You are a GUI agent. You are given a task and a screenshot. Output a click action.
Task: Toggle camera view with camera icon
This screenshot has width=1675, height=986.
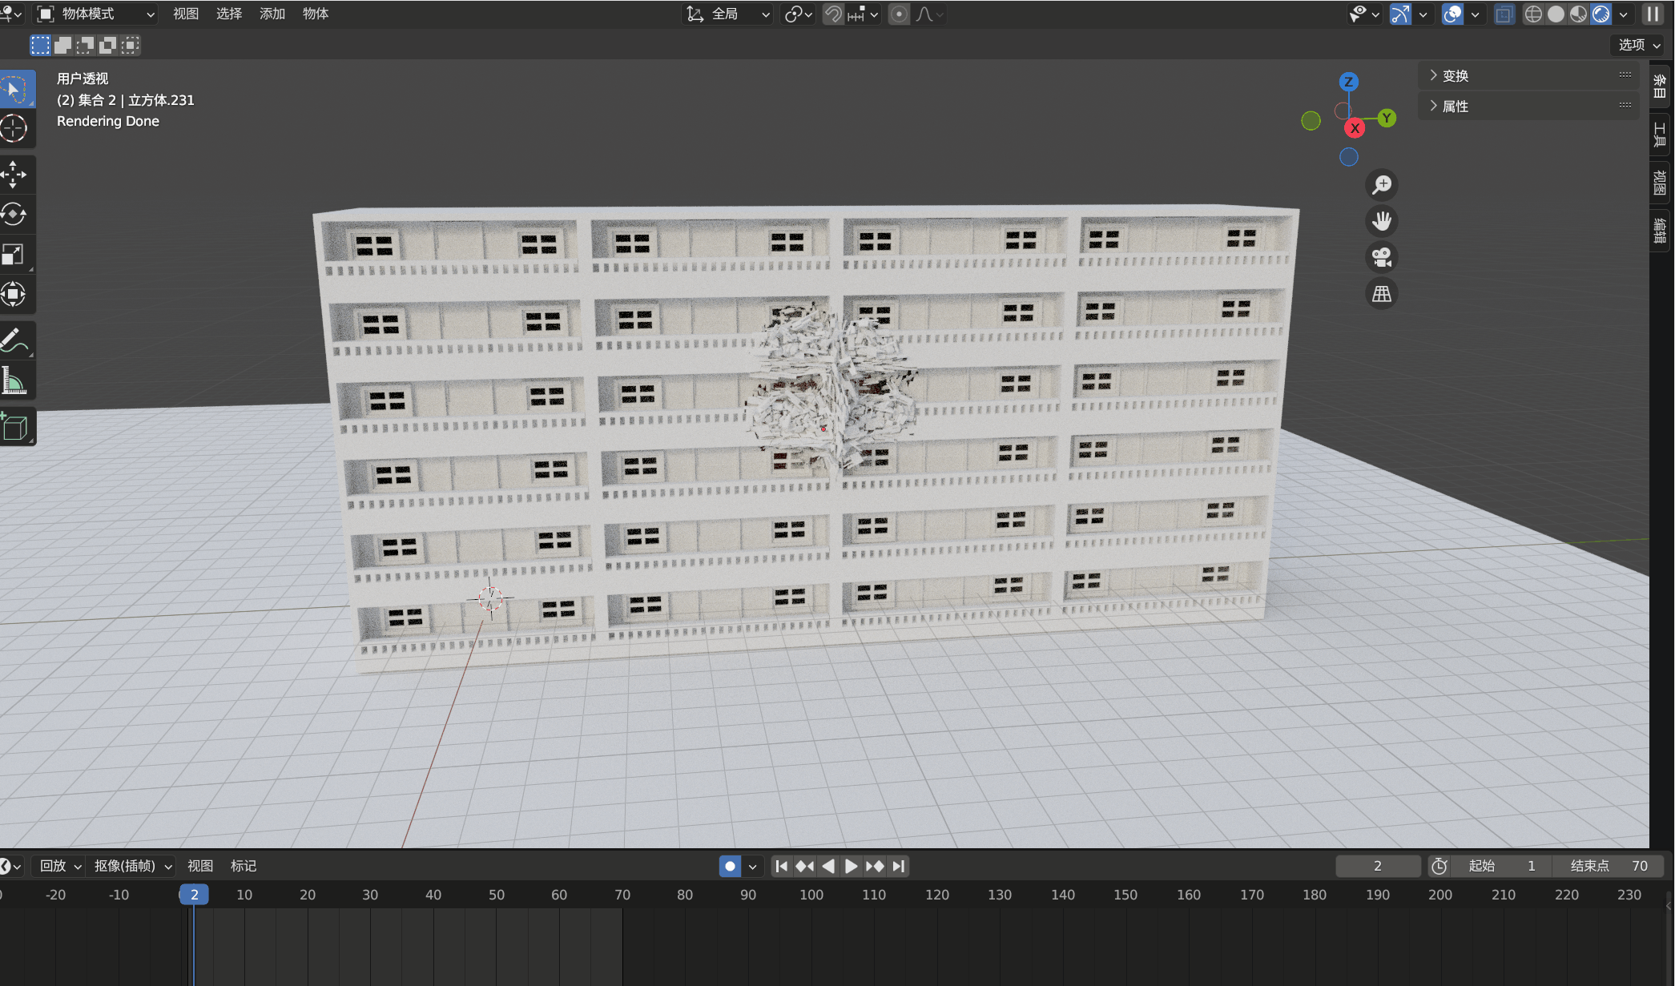coord(1381,257)
